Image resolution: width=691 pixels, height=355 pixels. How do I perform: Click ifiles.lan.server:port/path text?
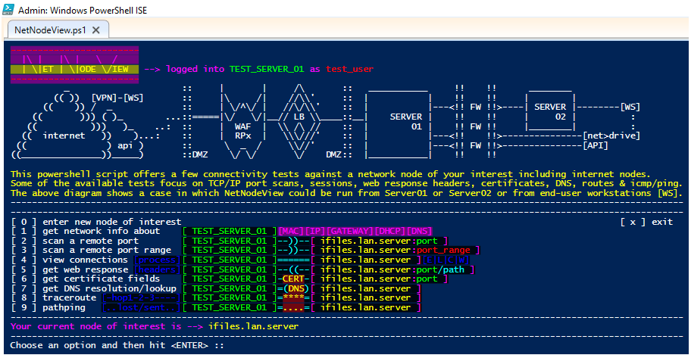coord(392,269)
